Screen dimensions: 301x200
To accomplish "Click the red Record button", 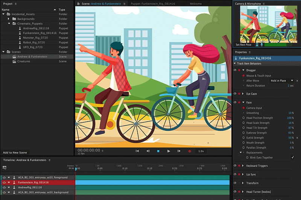I will (x=189, y=151).
